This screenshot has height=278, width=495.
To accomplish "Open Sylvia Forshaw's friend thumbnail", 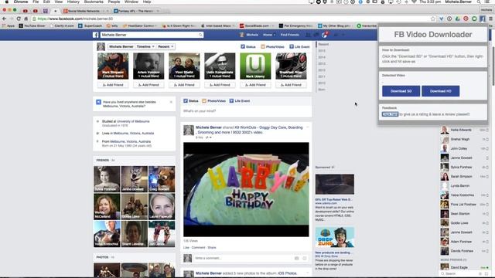I will tap(107, 178).
